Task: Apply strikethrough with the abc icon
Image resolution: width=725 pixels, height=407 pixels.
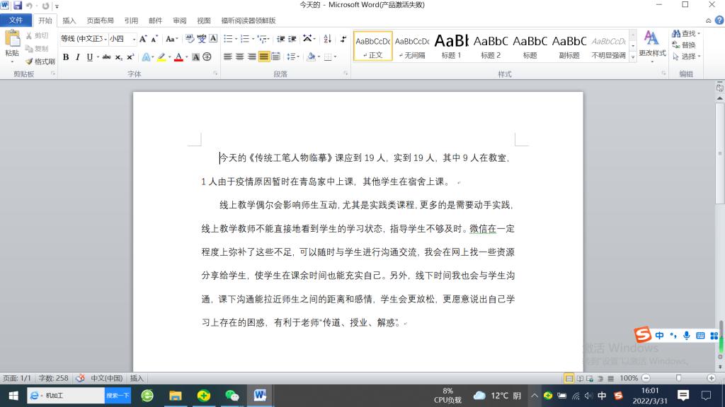Action: [106, 57]
